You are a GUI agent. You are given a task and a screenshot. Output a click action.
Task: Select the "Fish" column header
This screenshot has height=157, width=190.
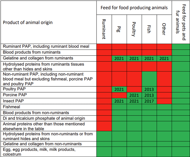149,29
